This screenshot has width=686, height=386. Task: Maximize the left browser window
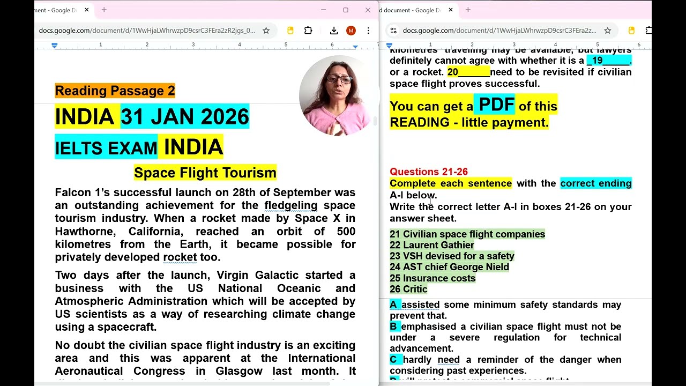[x=346, y=10]
